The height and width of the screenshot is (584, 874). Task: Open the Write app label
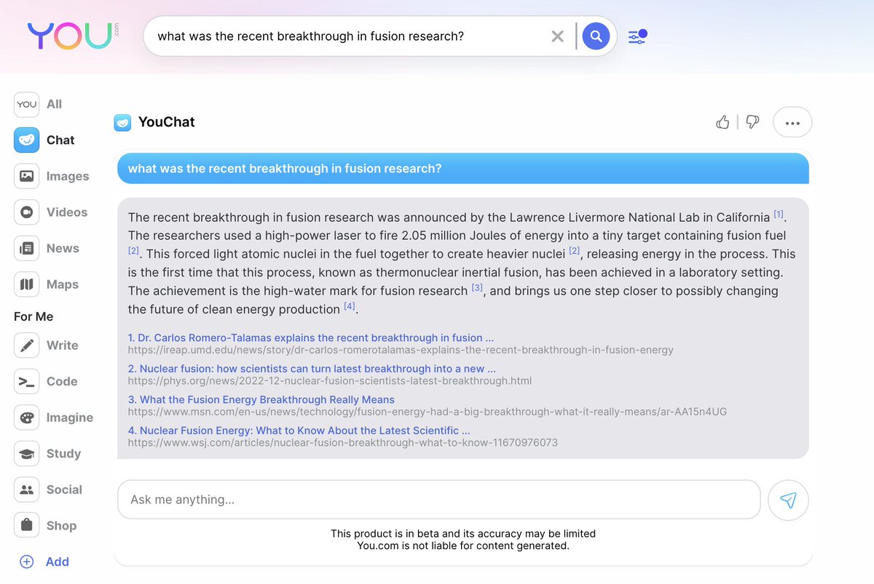coord(62,345)
